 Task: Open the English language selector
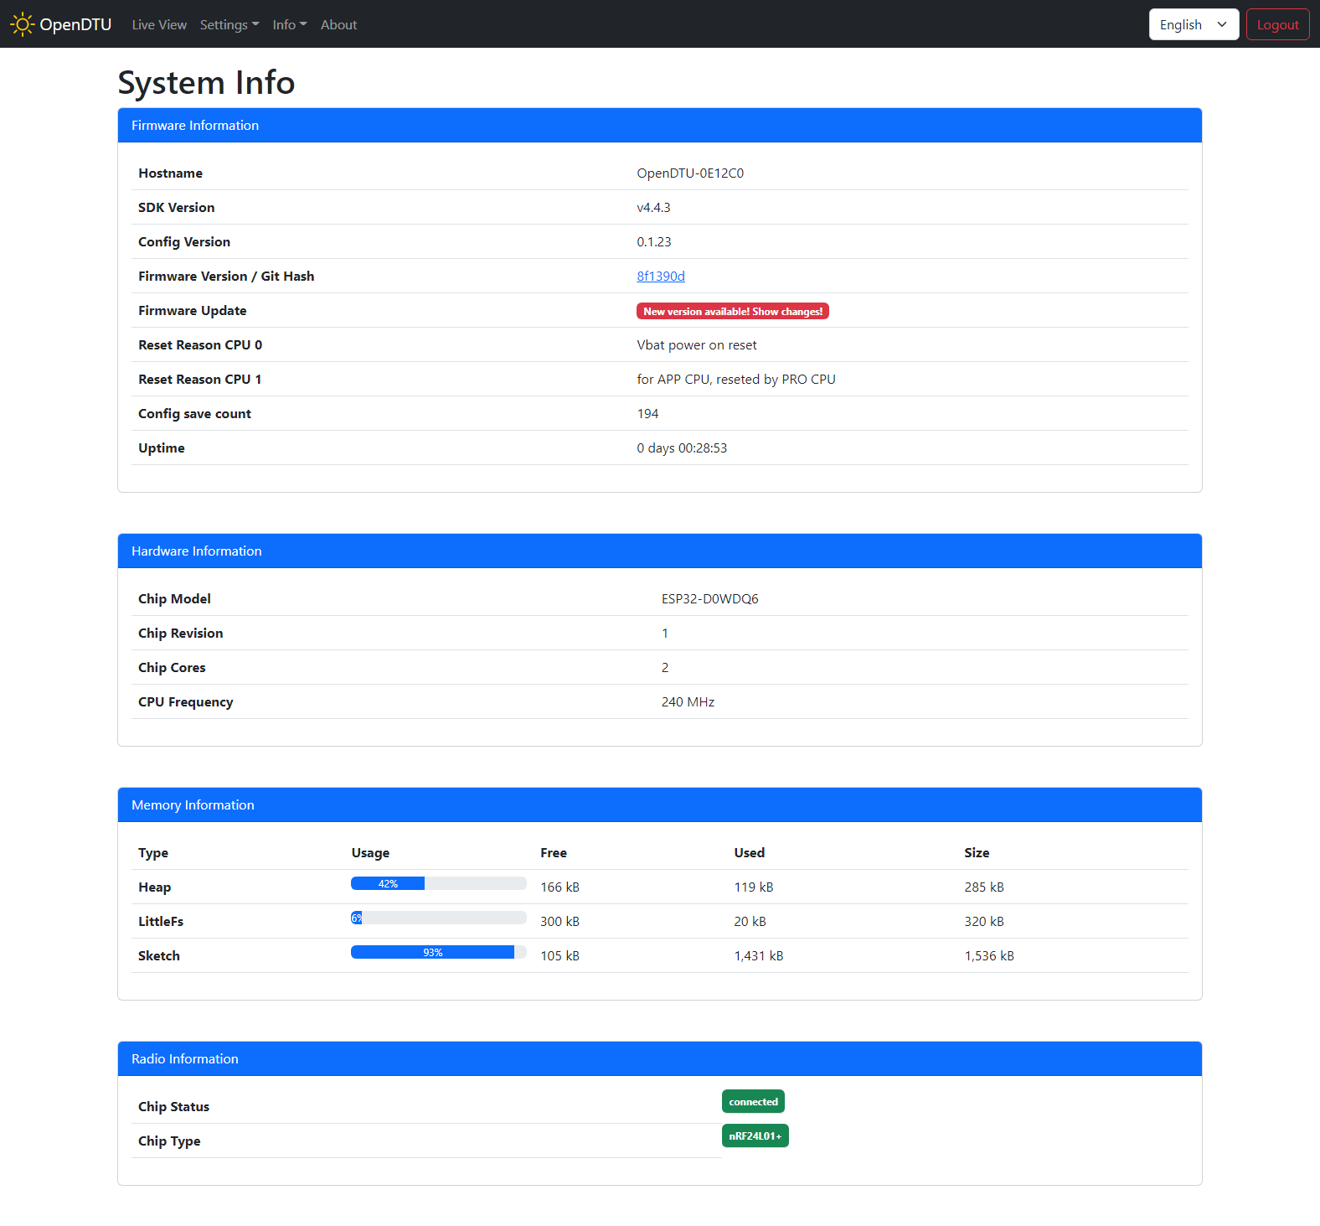pyautogui.click(x=1193, y=25)
